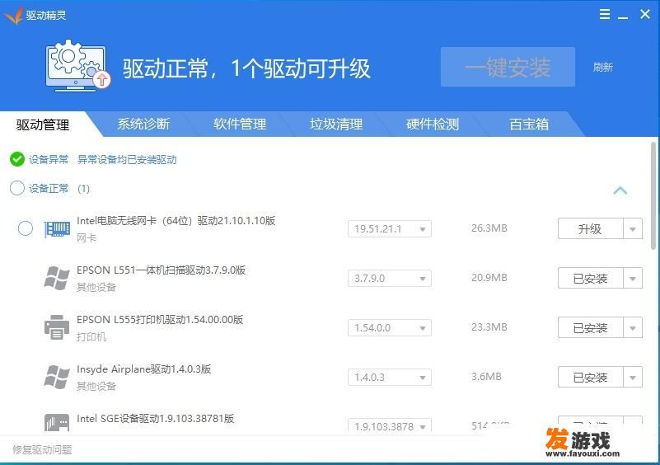This screenshot has width=660, height=465.
Task: Open arrow menu beside 升级 button
Action: point(633,228)
